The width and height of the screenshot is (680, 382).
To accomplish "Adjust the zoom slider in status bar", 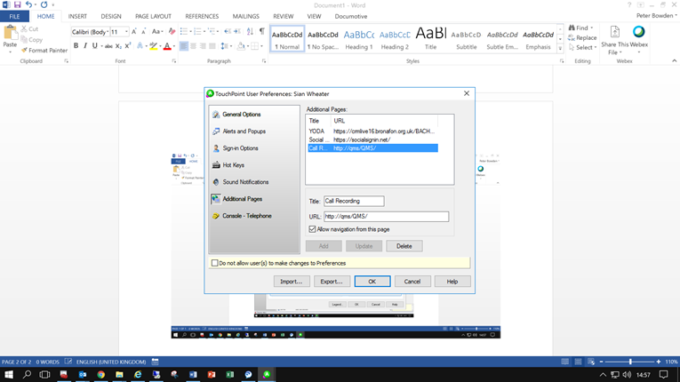I will pos(630,362).
